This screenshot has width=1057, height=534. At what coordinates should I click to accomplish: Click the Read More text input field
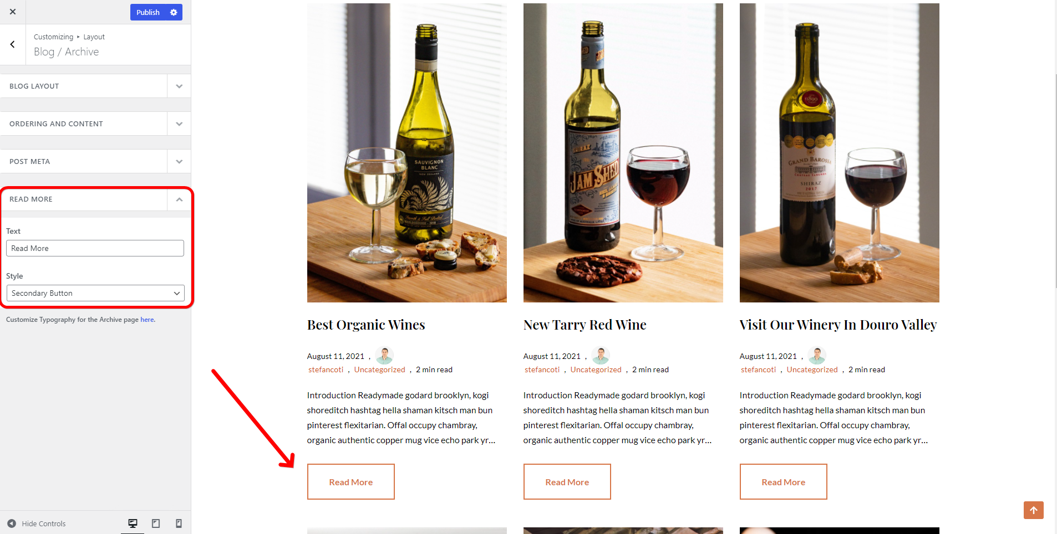[x=95, y=248]
